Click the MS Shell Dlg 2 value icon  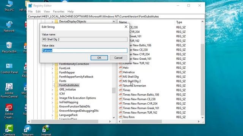[120, 81]
